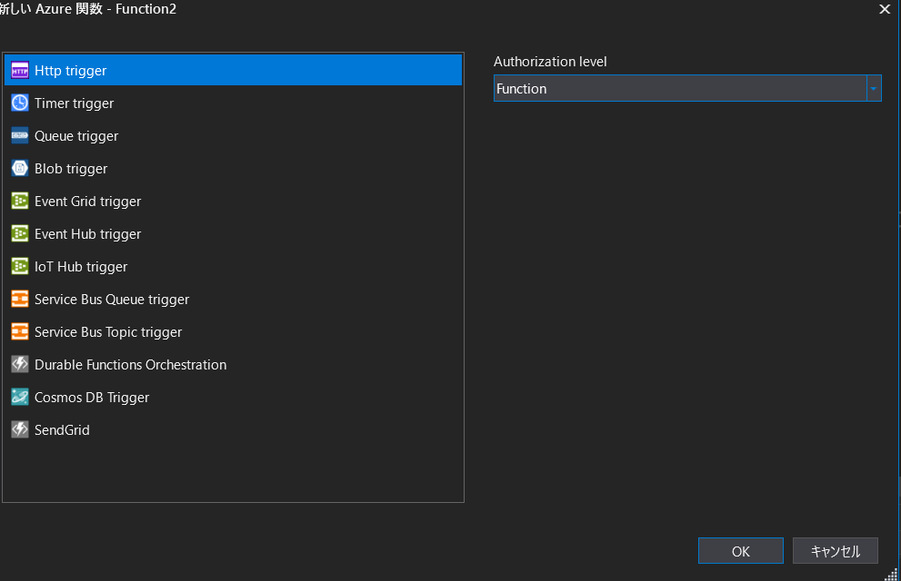
Task: Click the SendGrid icon
Action: pyautogui.click(x=19, y=430)
